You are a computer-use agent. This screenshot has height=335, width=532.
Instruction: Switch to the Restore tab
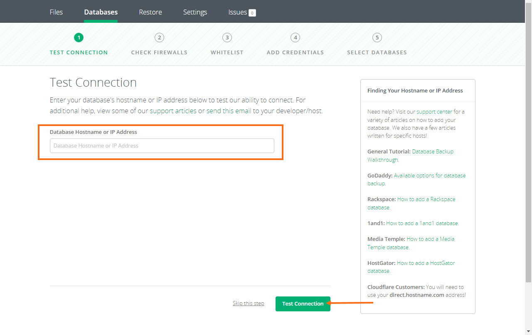[150, 12]
